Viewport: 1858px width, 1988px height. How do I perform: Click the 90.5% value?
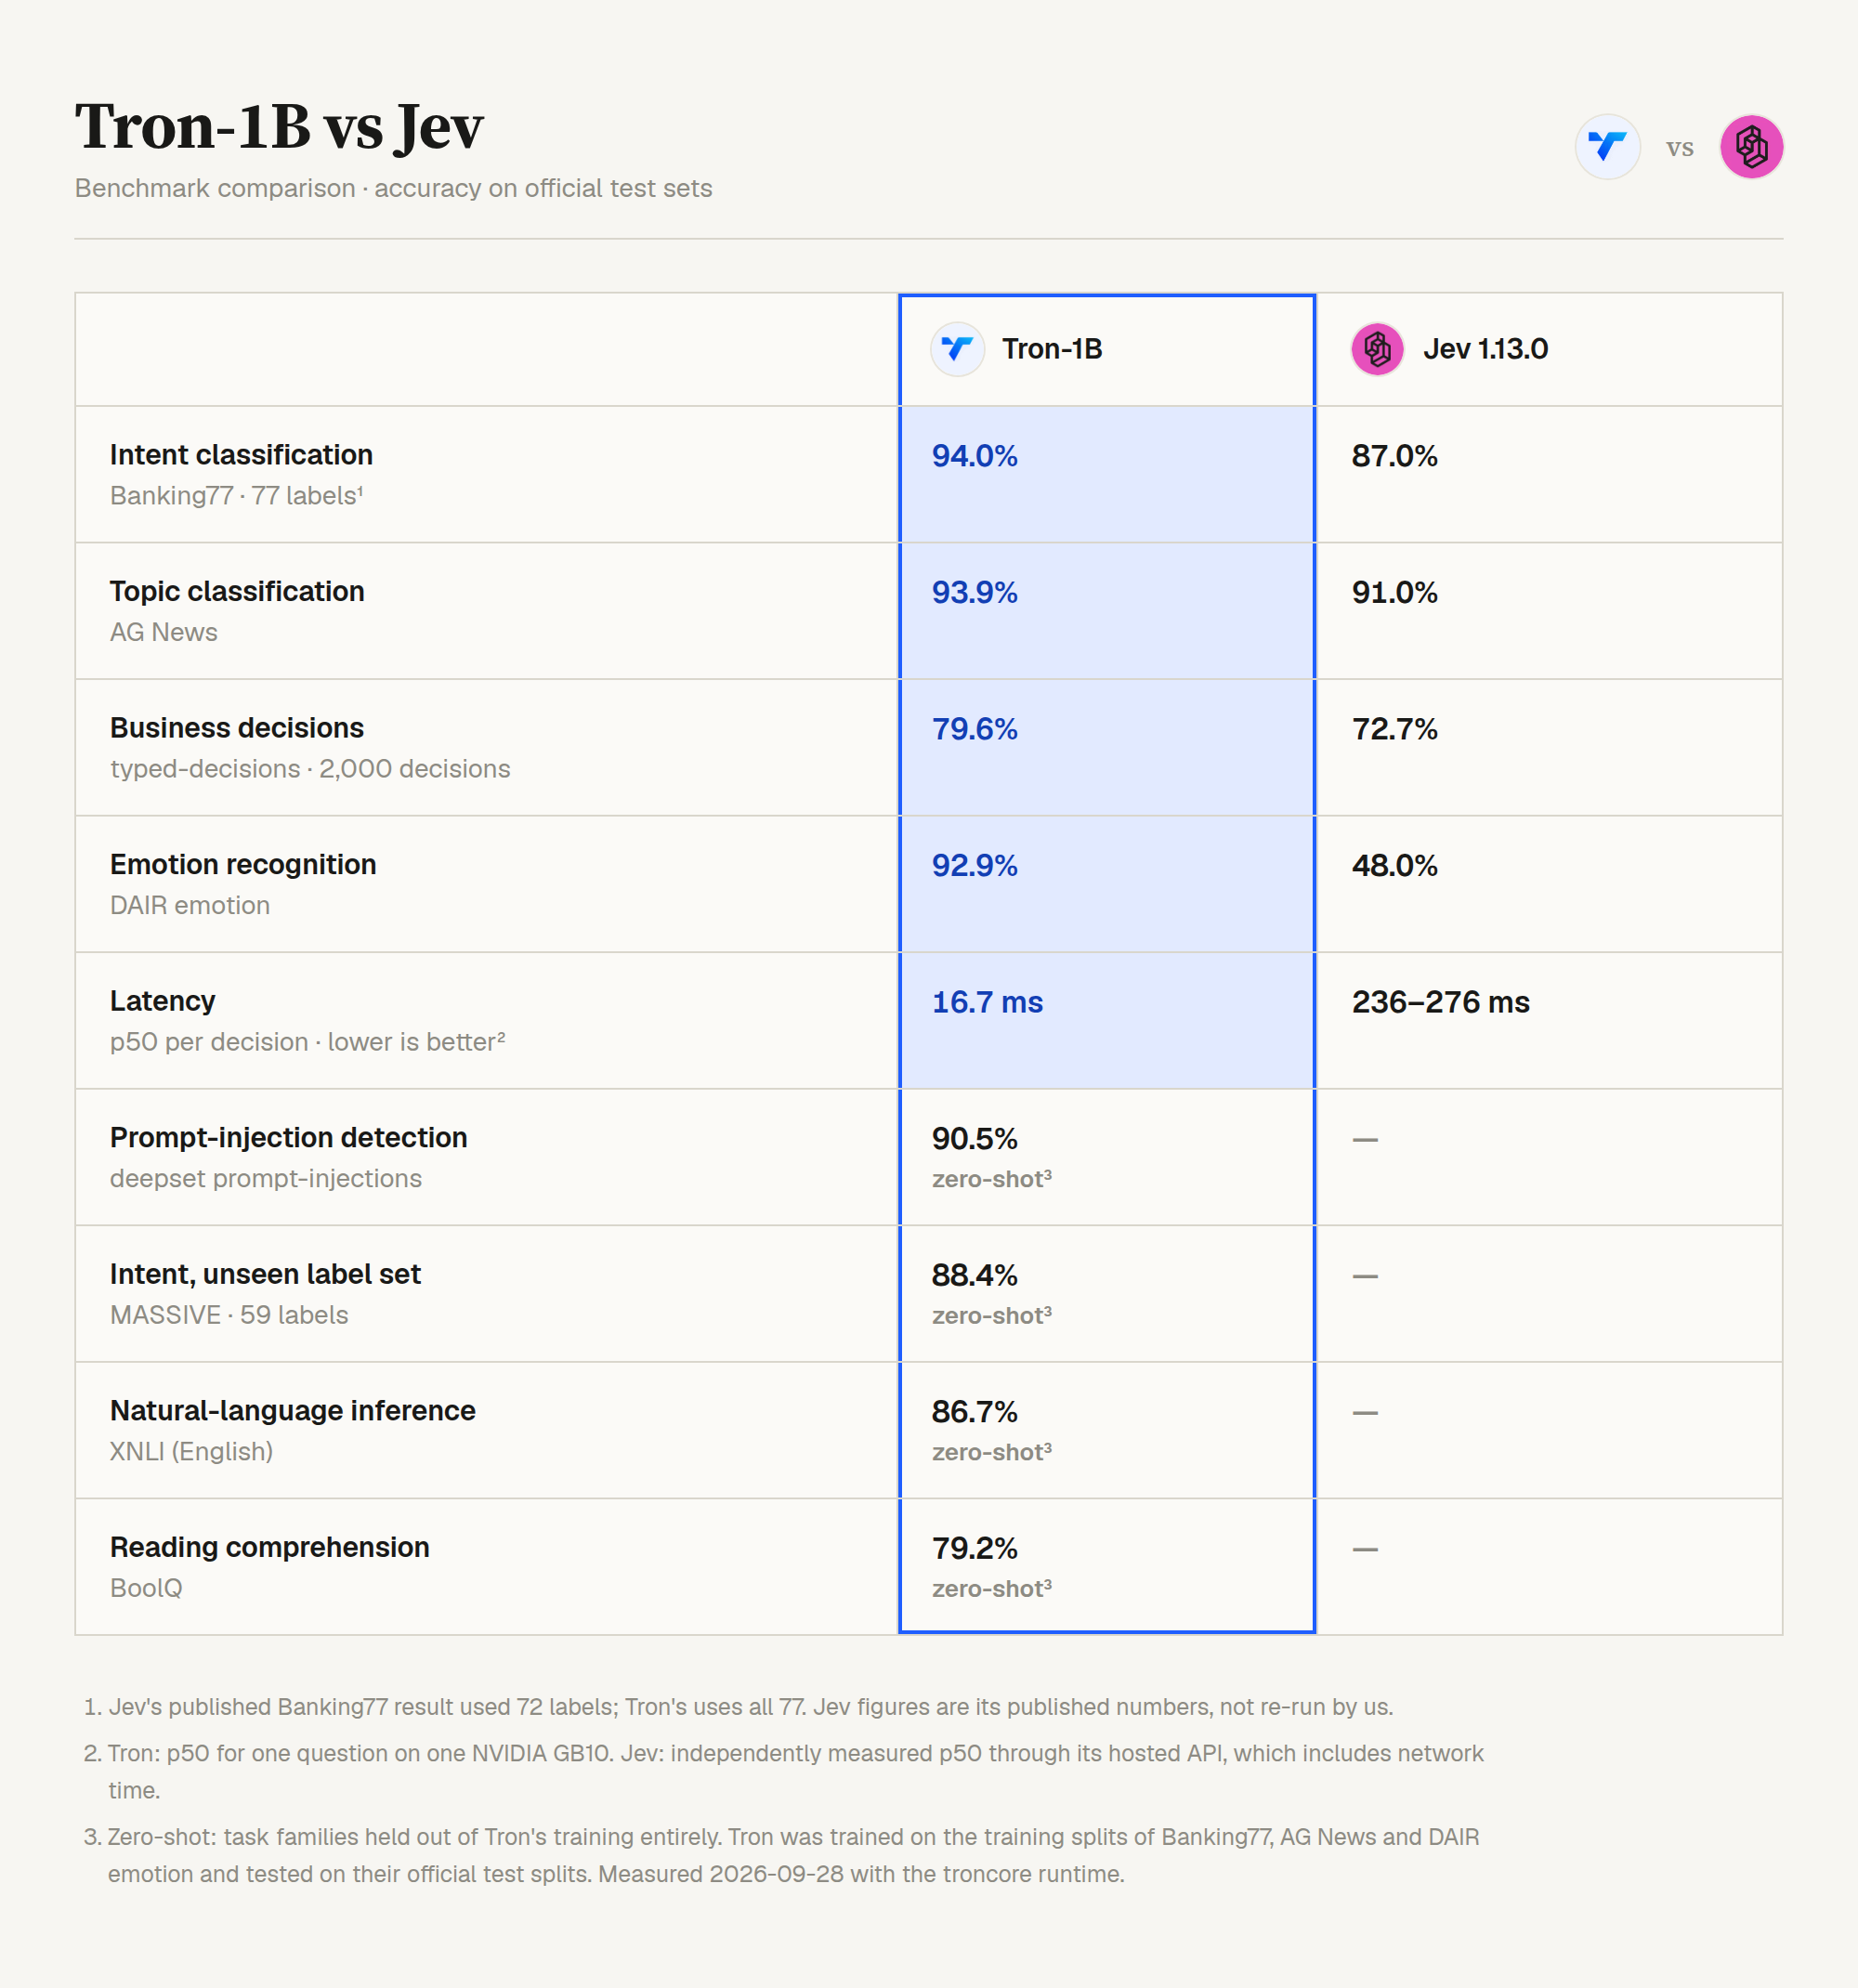(974, 1139)
